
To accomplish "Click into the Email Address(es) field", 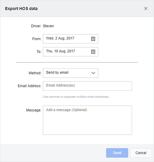I will click(87, 86).
